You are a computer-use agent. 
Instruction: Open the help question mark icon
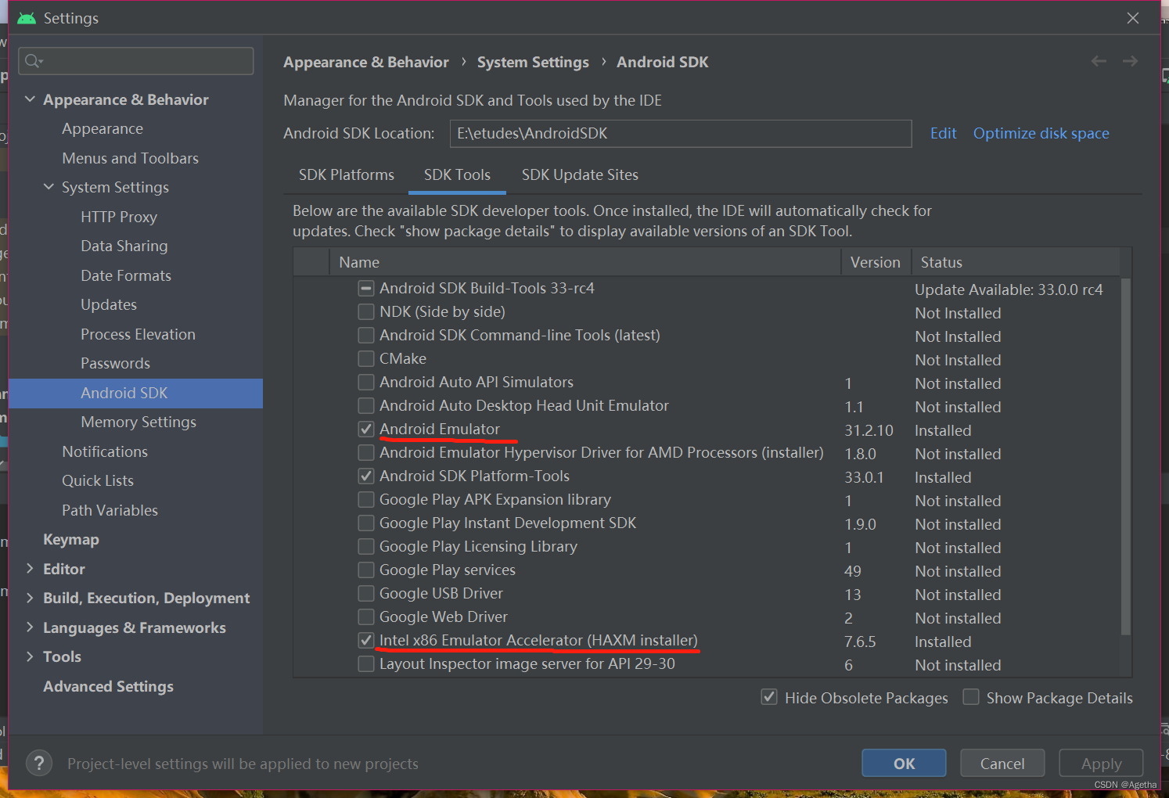click(39, 763)
